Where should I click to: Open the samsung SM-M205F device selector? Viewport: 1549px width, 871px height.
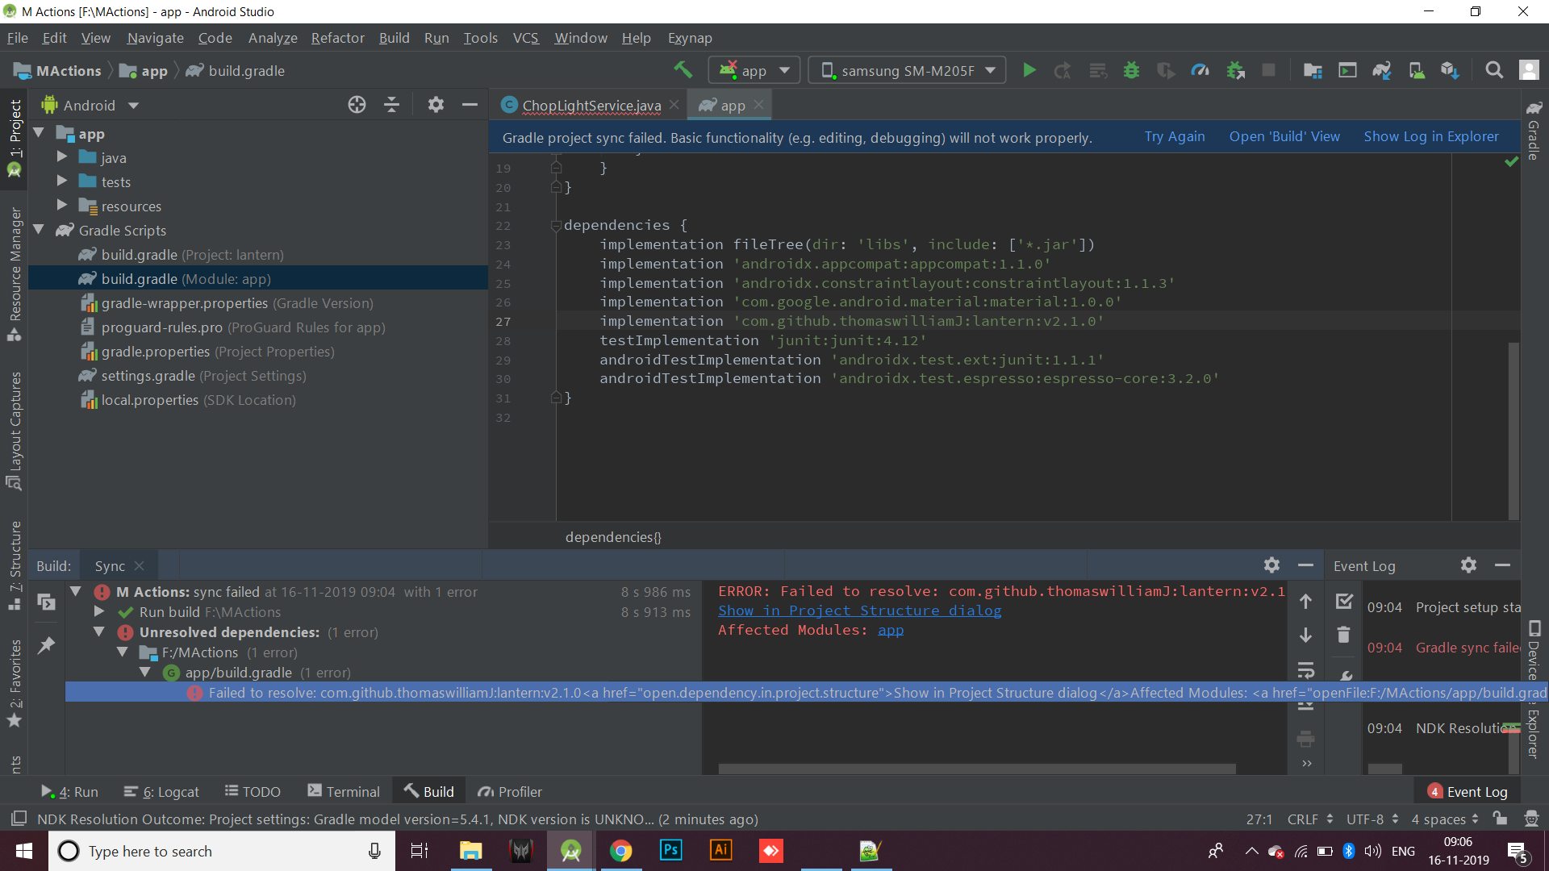(x=907, y=70)
